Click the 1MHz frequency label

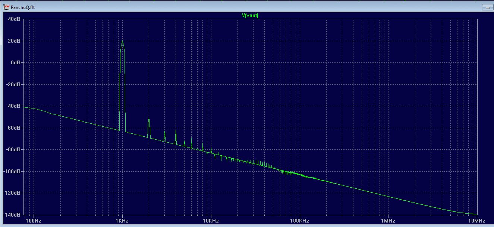point(388,221)
